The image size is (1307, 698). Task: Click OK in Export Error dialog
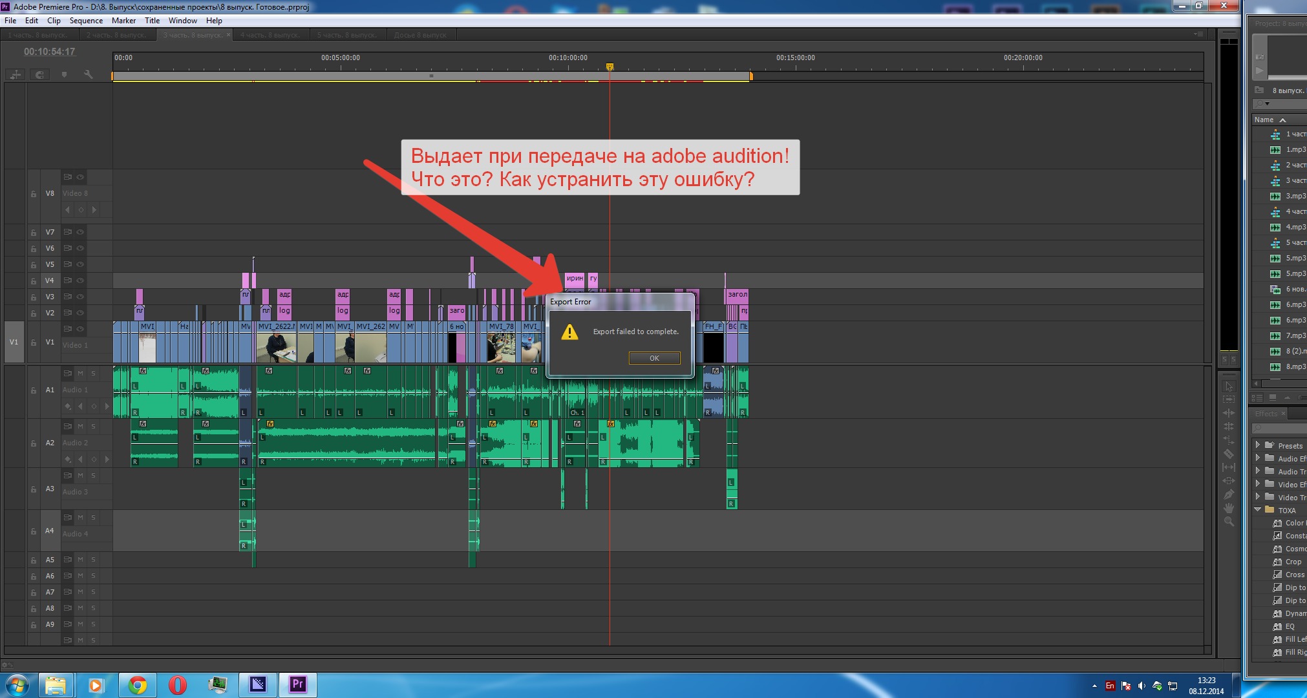(x=654, y=358)
